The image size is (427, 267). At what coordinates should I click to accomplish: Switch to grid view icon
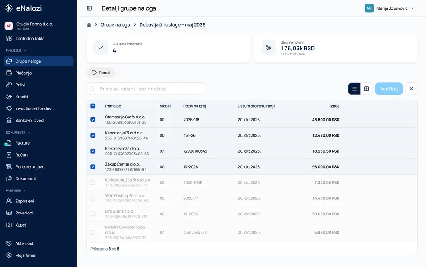(367, 89)
